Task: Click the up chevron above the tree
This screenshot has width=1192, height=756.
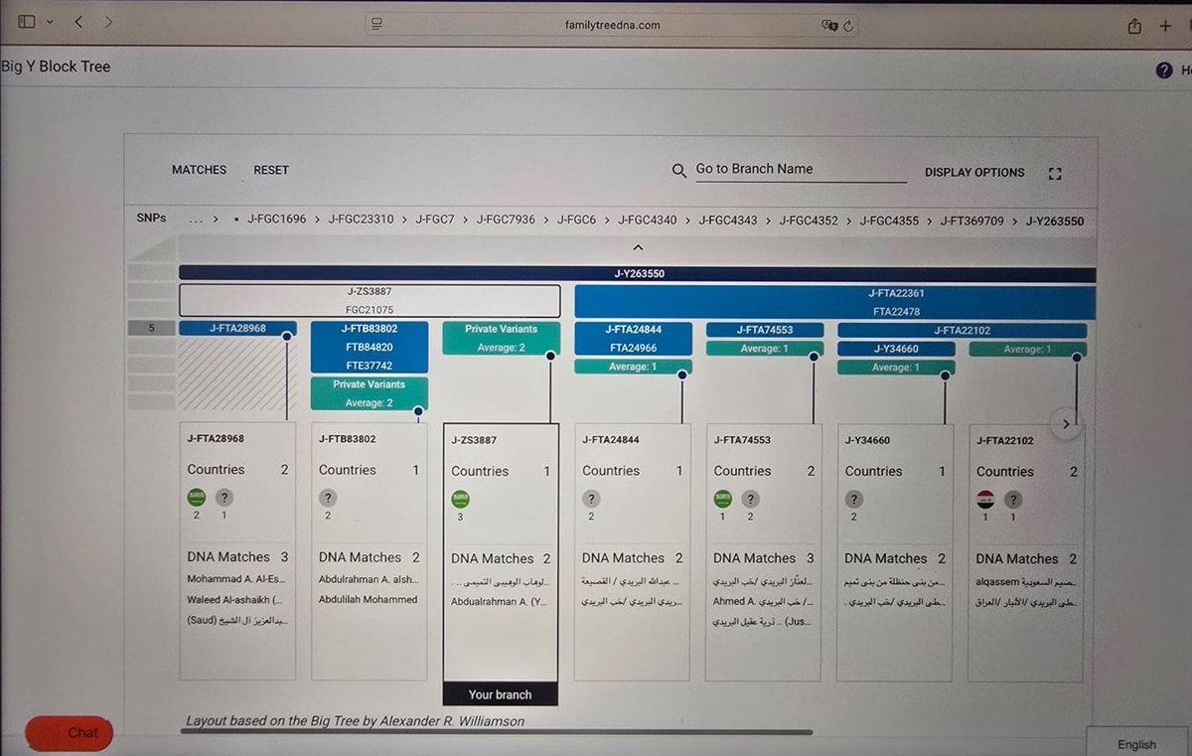Action: click(638, 248)
